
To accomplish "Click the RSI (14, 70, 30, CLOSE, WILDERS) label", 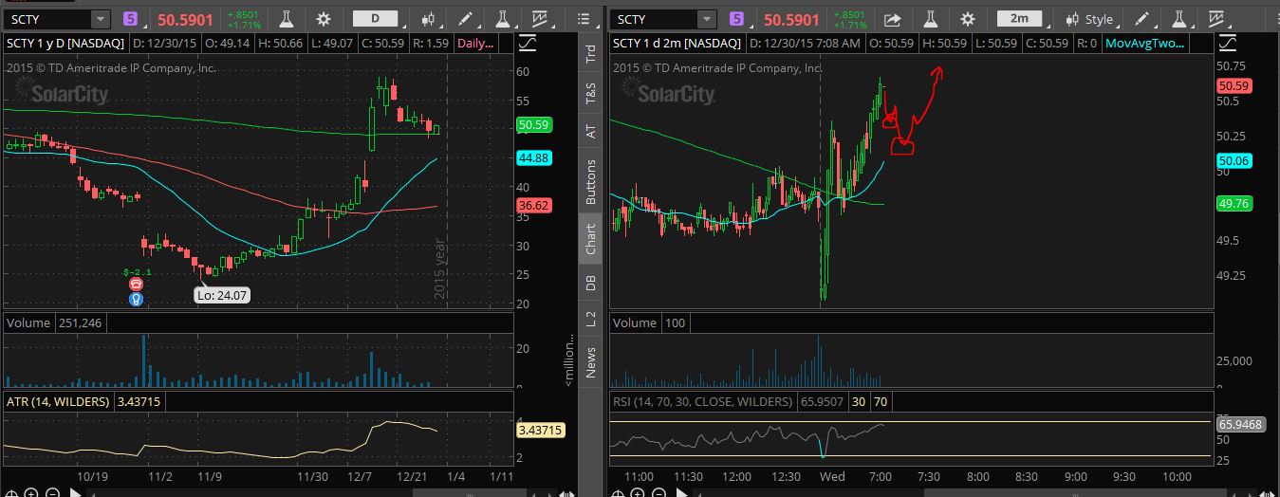I will [703, 401].
